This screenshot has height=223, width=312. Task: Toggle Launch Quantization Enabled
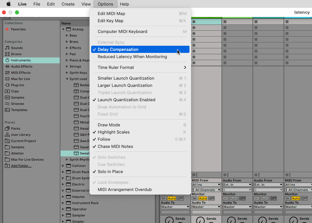point(140,100)
